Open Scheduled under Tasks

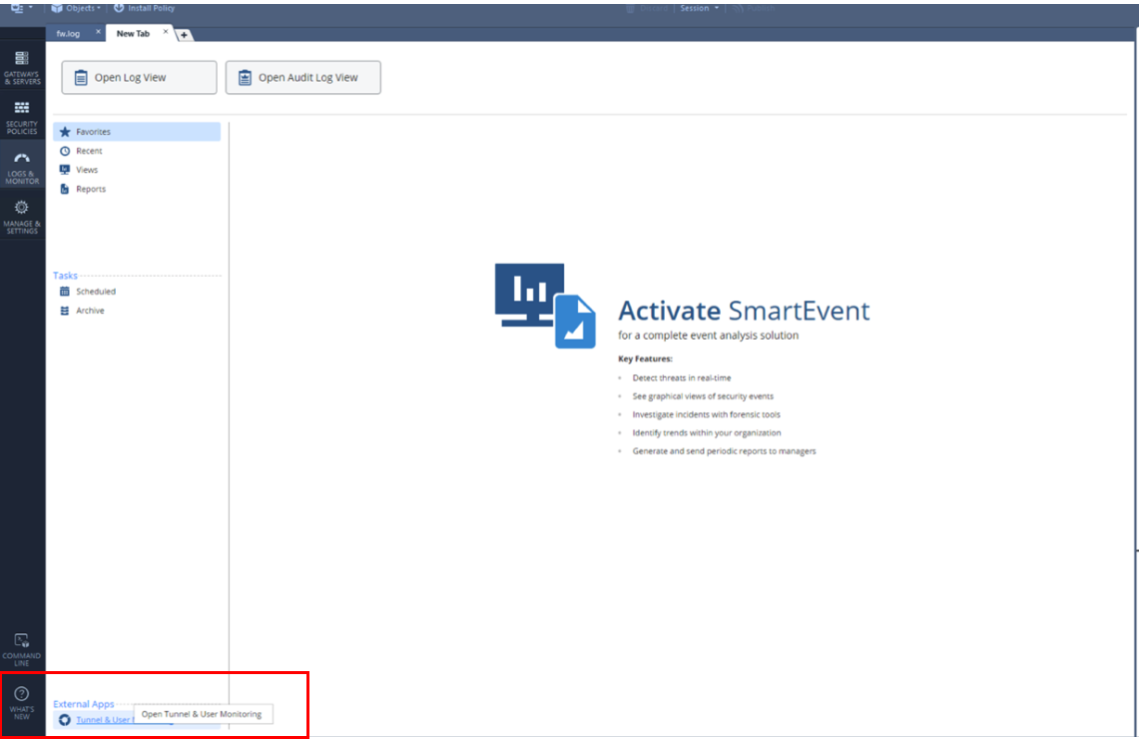[x=95, y=292]
